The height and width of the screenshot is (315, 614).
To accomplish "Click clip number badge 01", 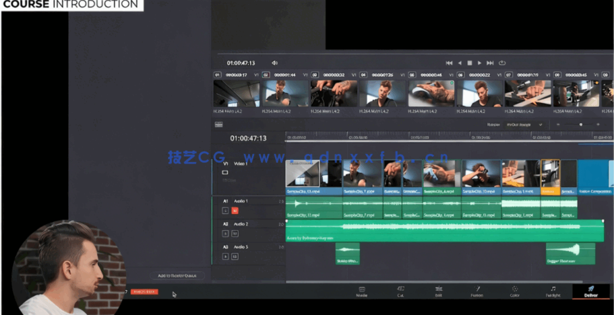I will pos(217,75).
